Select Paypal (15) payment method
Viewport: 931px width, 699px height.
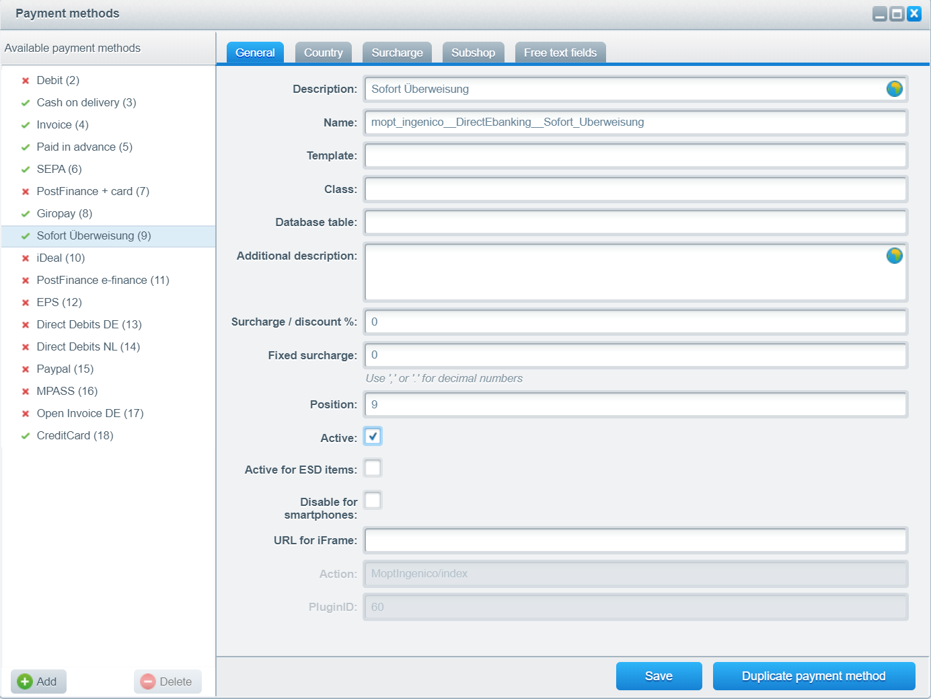(108, 369)
